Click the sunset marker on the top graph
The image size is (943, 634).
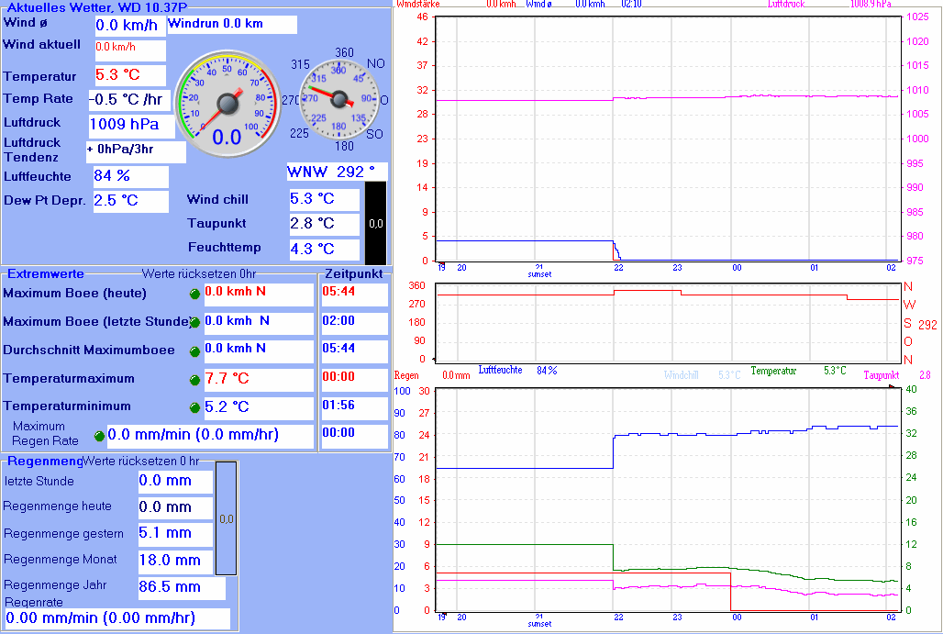pyautogui.click(x=540, y=273)
